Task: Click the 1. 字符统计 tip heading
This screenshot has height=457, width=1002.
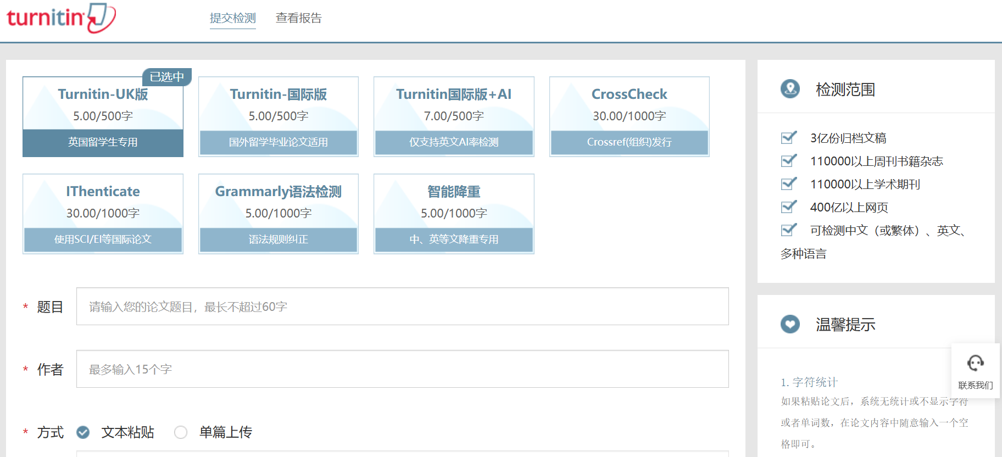Action: tap(809, 382)
